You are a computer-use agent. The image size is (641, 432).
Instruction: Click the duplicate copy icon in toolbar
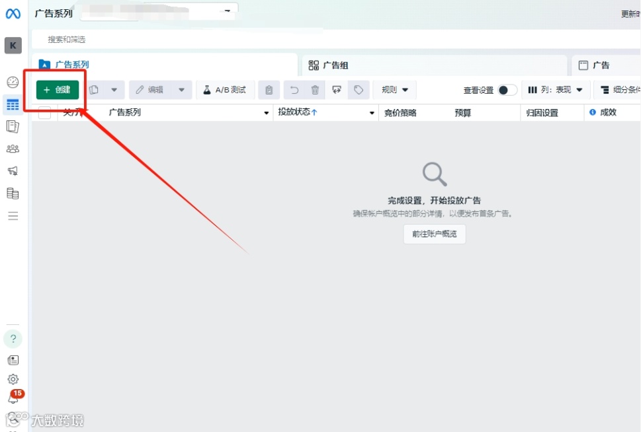pyautogui.click(x=94, y=90)
